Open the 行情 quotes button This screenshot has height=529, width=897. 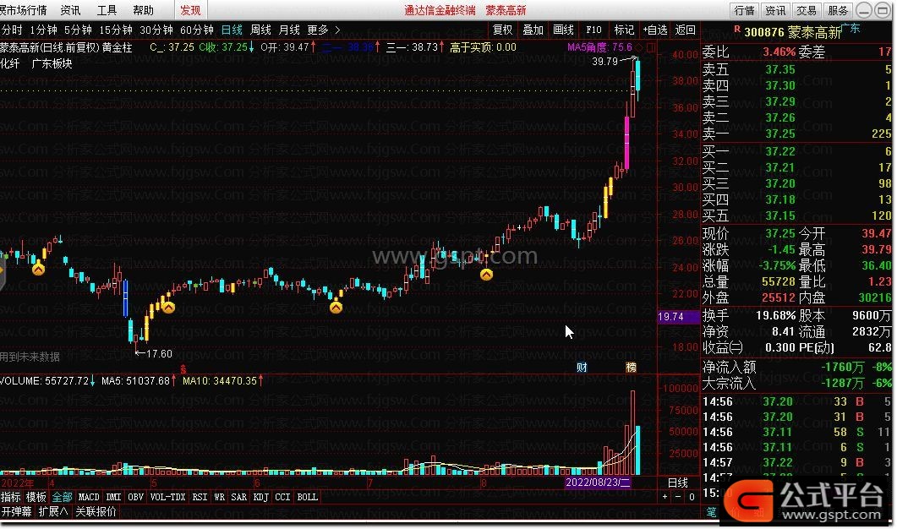click(744, 10)
